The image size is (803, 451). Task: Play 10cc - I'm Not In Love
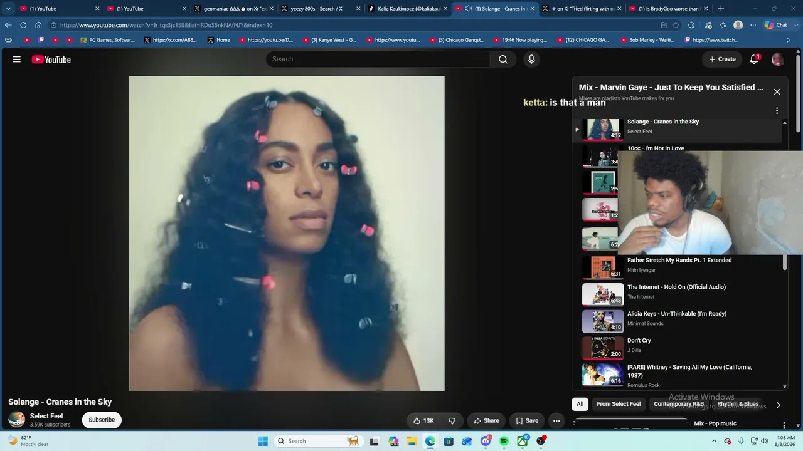[656, 148]
